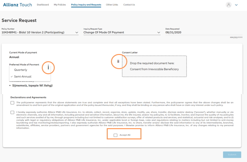
Task: Choose Quarterly payment mode option
Action: click(20, 70)
